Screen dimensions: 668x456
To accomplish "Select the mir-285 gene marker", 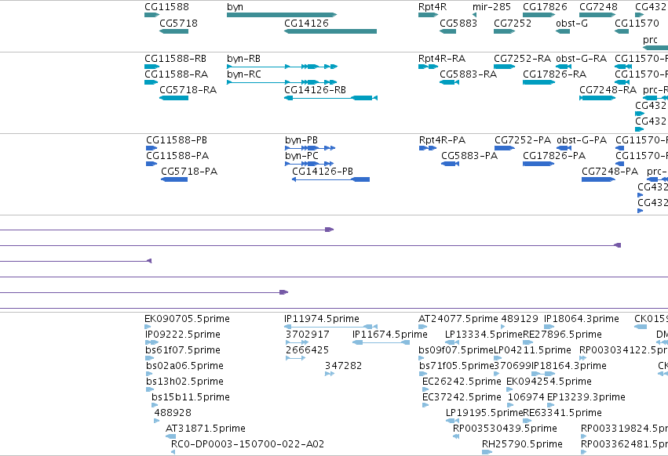I will (x=474, y=15).
